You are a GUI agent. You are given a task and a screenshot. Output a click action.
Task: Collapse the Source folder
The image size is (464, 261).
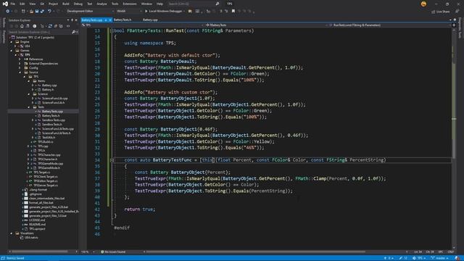point(20,72)
